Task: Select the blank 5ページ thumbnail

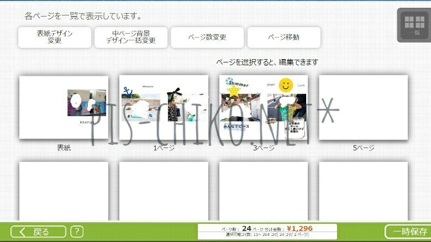Action: (x=363, y=107)
